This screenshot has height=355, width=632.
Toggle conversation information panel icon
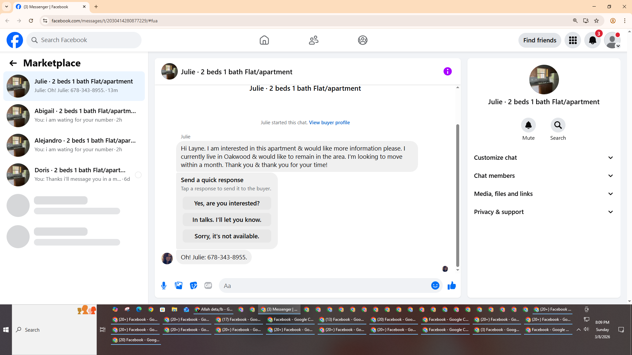(x=447, y=71)
